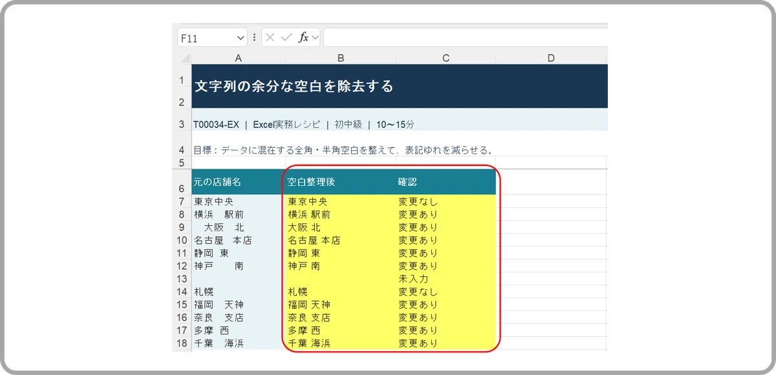Select cell 東京中央 in column A
This screenshot has height=375, width=776.
click(x=238, y=201)
